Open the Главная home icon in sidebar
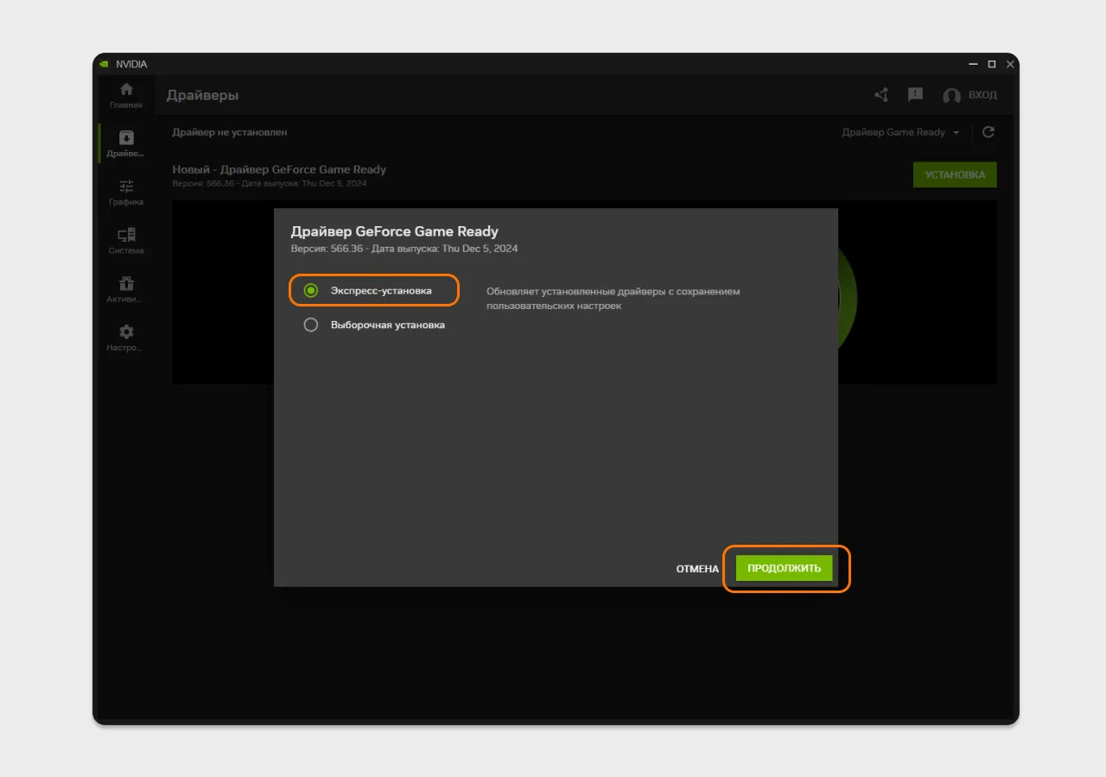The height and width of the screenshot is (777, 1106). point(126,90)
